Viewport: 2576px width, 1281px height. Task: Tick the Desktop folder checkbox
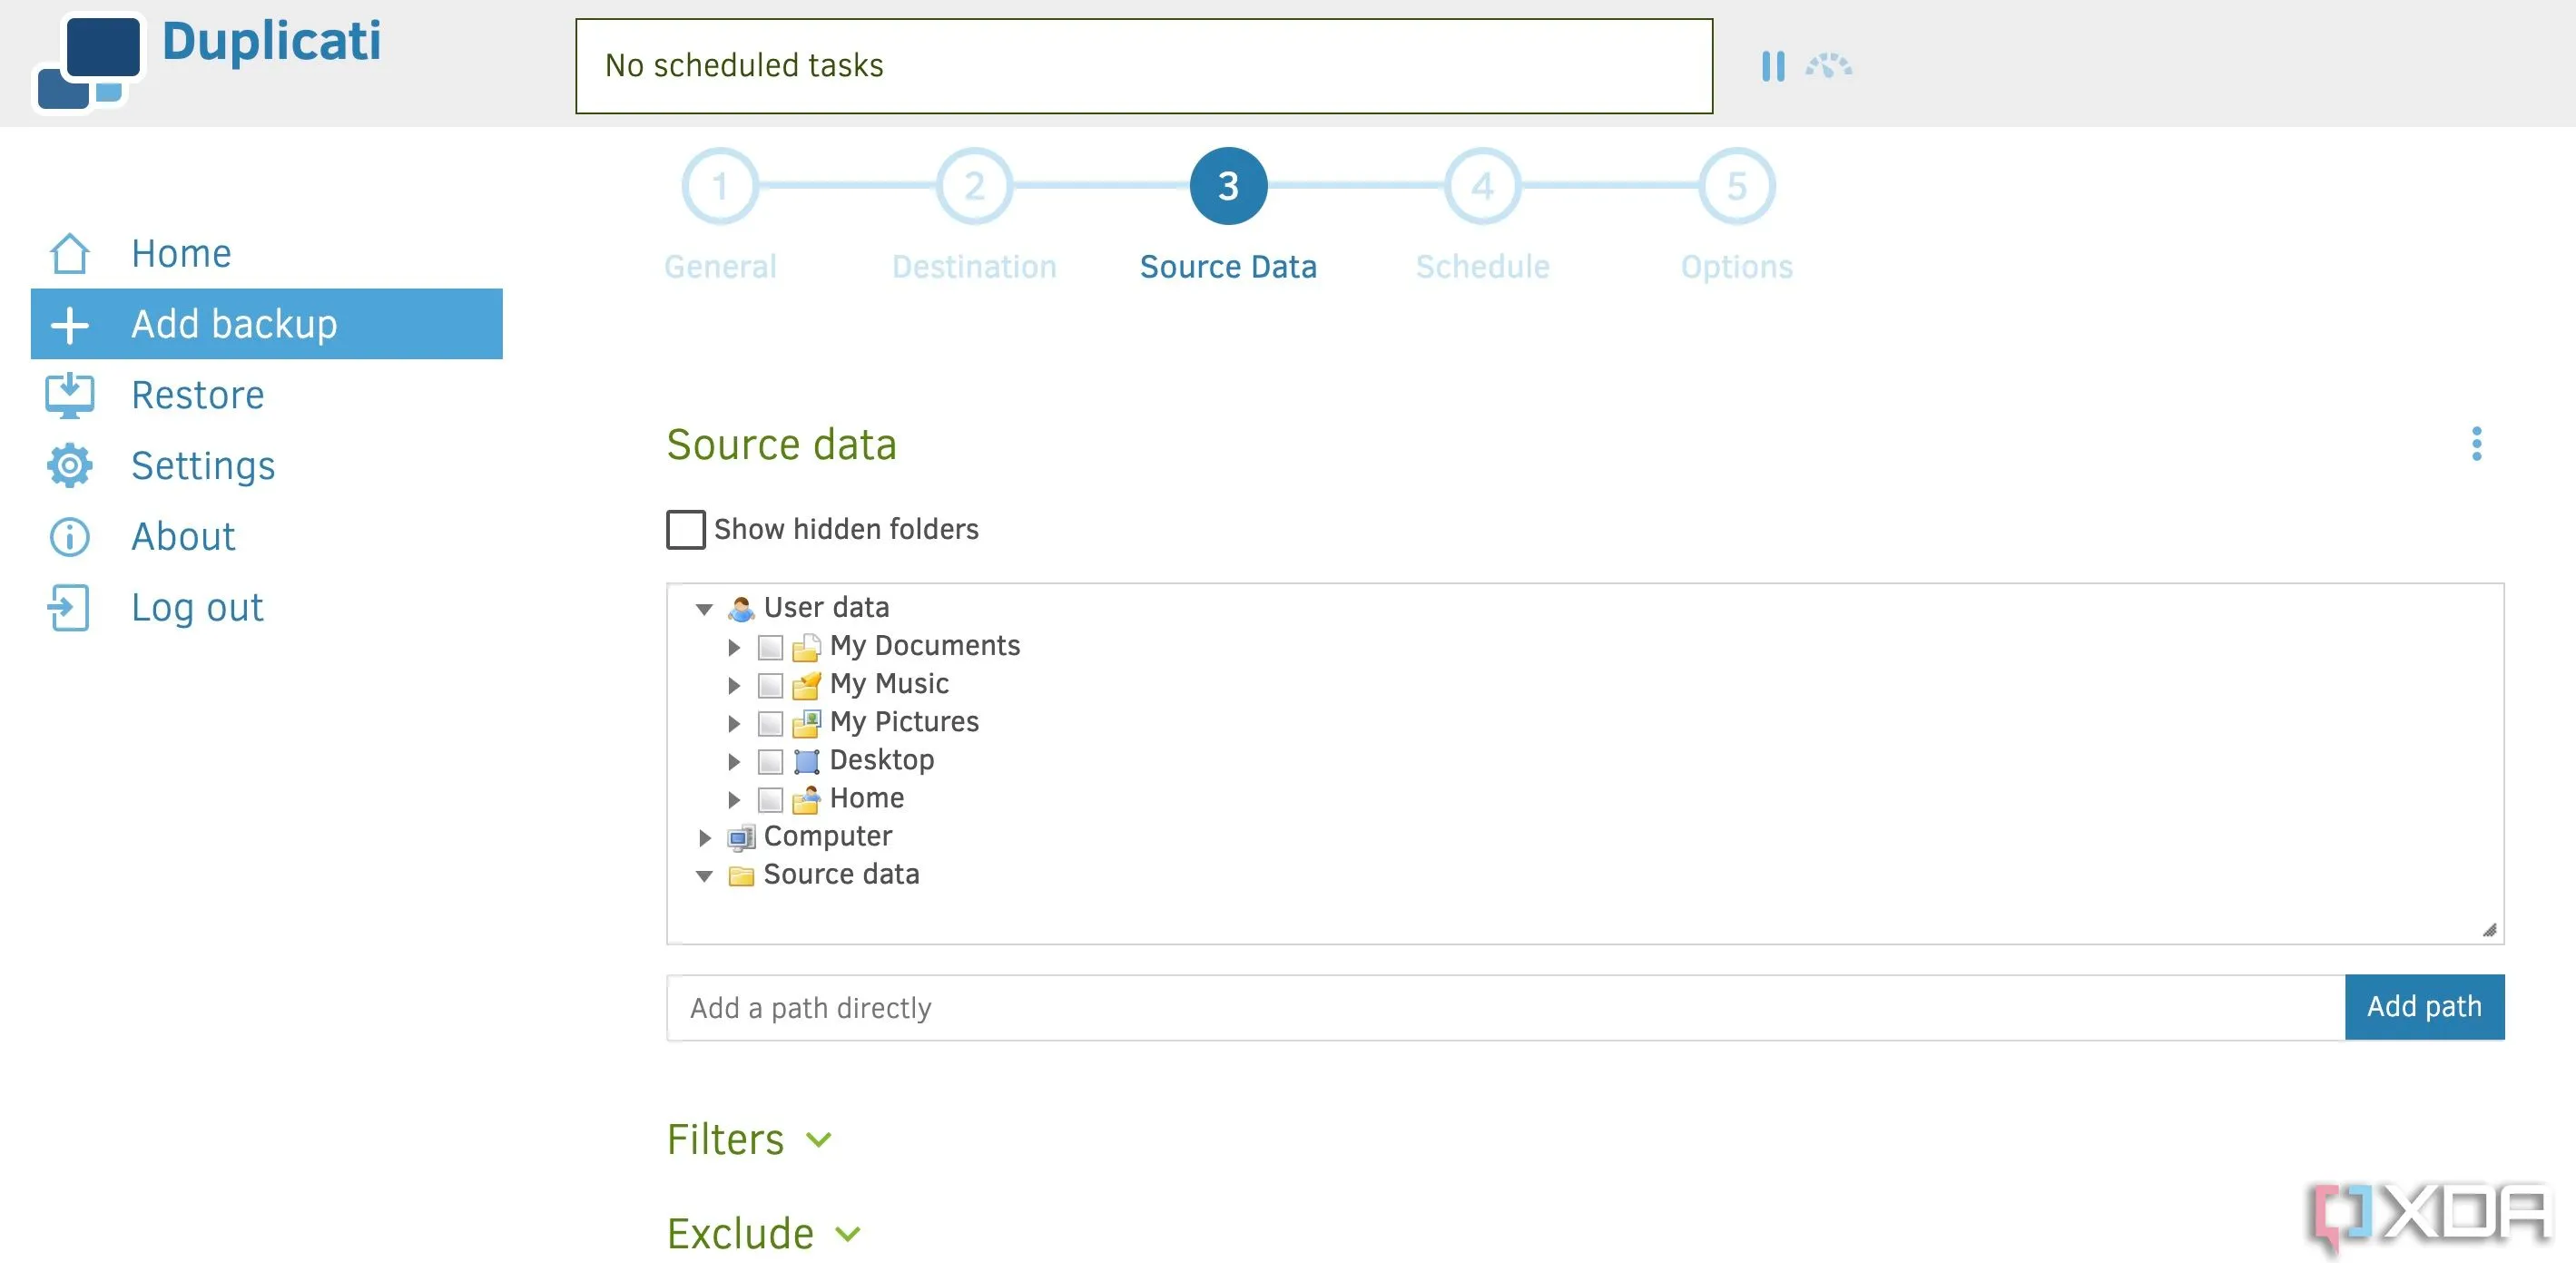pos(770,761)
